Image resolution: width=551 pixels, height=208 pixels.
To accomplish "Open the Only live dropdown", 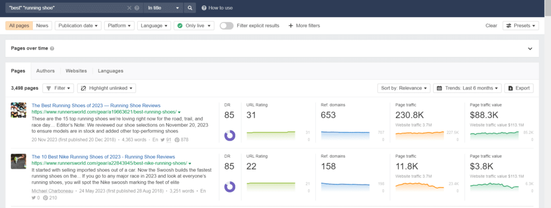I will 194,26.
